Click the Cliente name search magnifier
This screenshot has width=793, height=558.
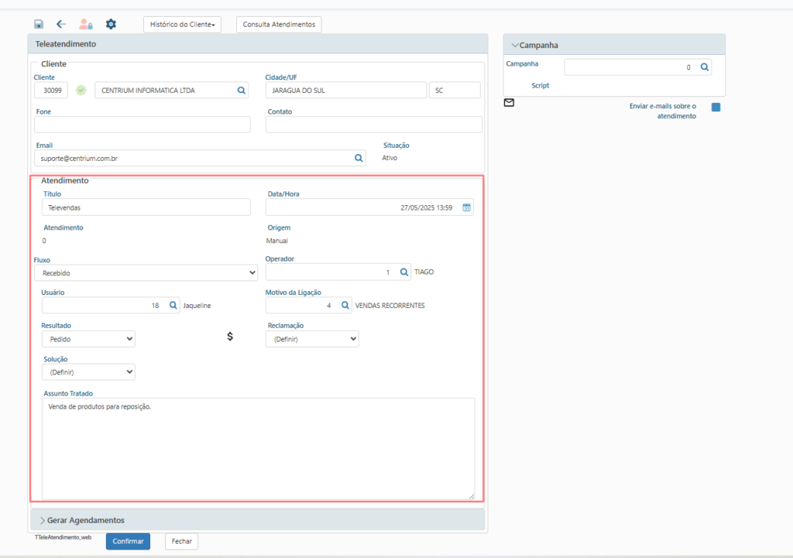pos(242,91)
